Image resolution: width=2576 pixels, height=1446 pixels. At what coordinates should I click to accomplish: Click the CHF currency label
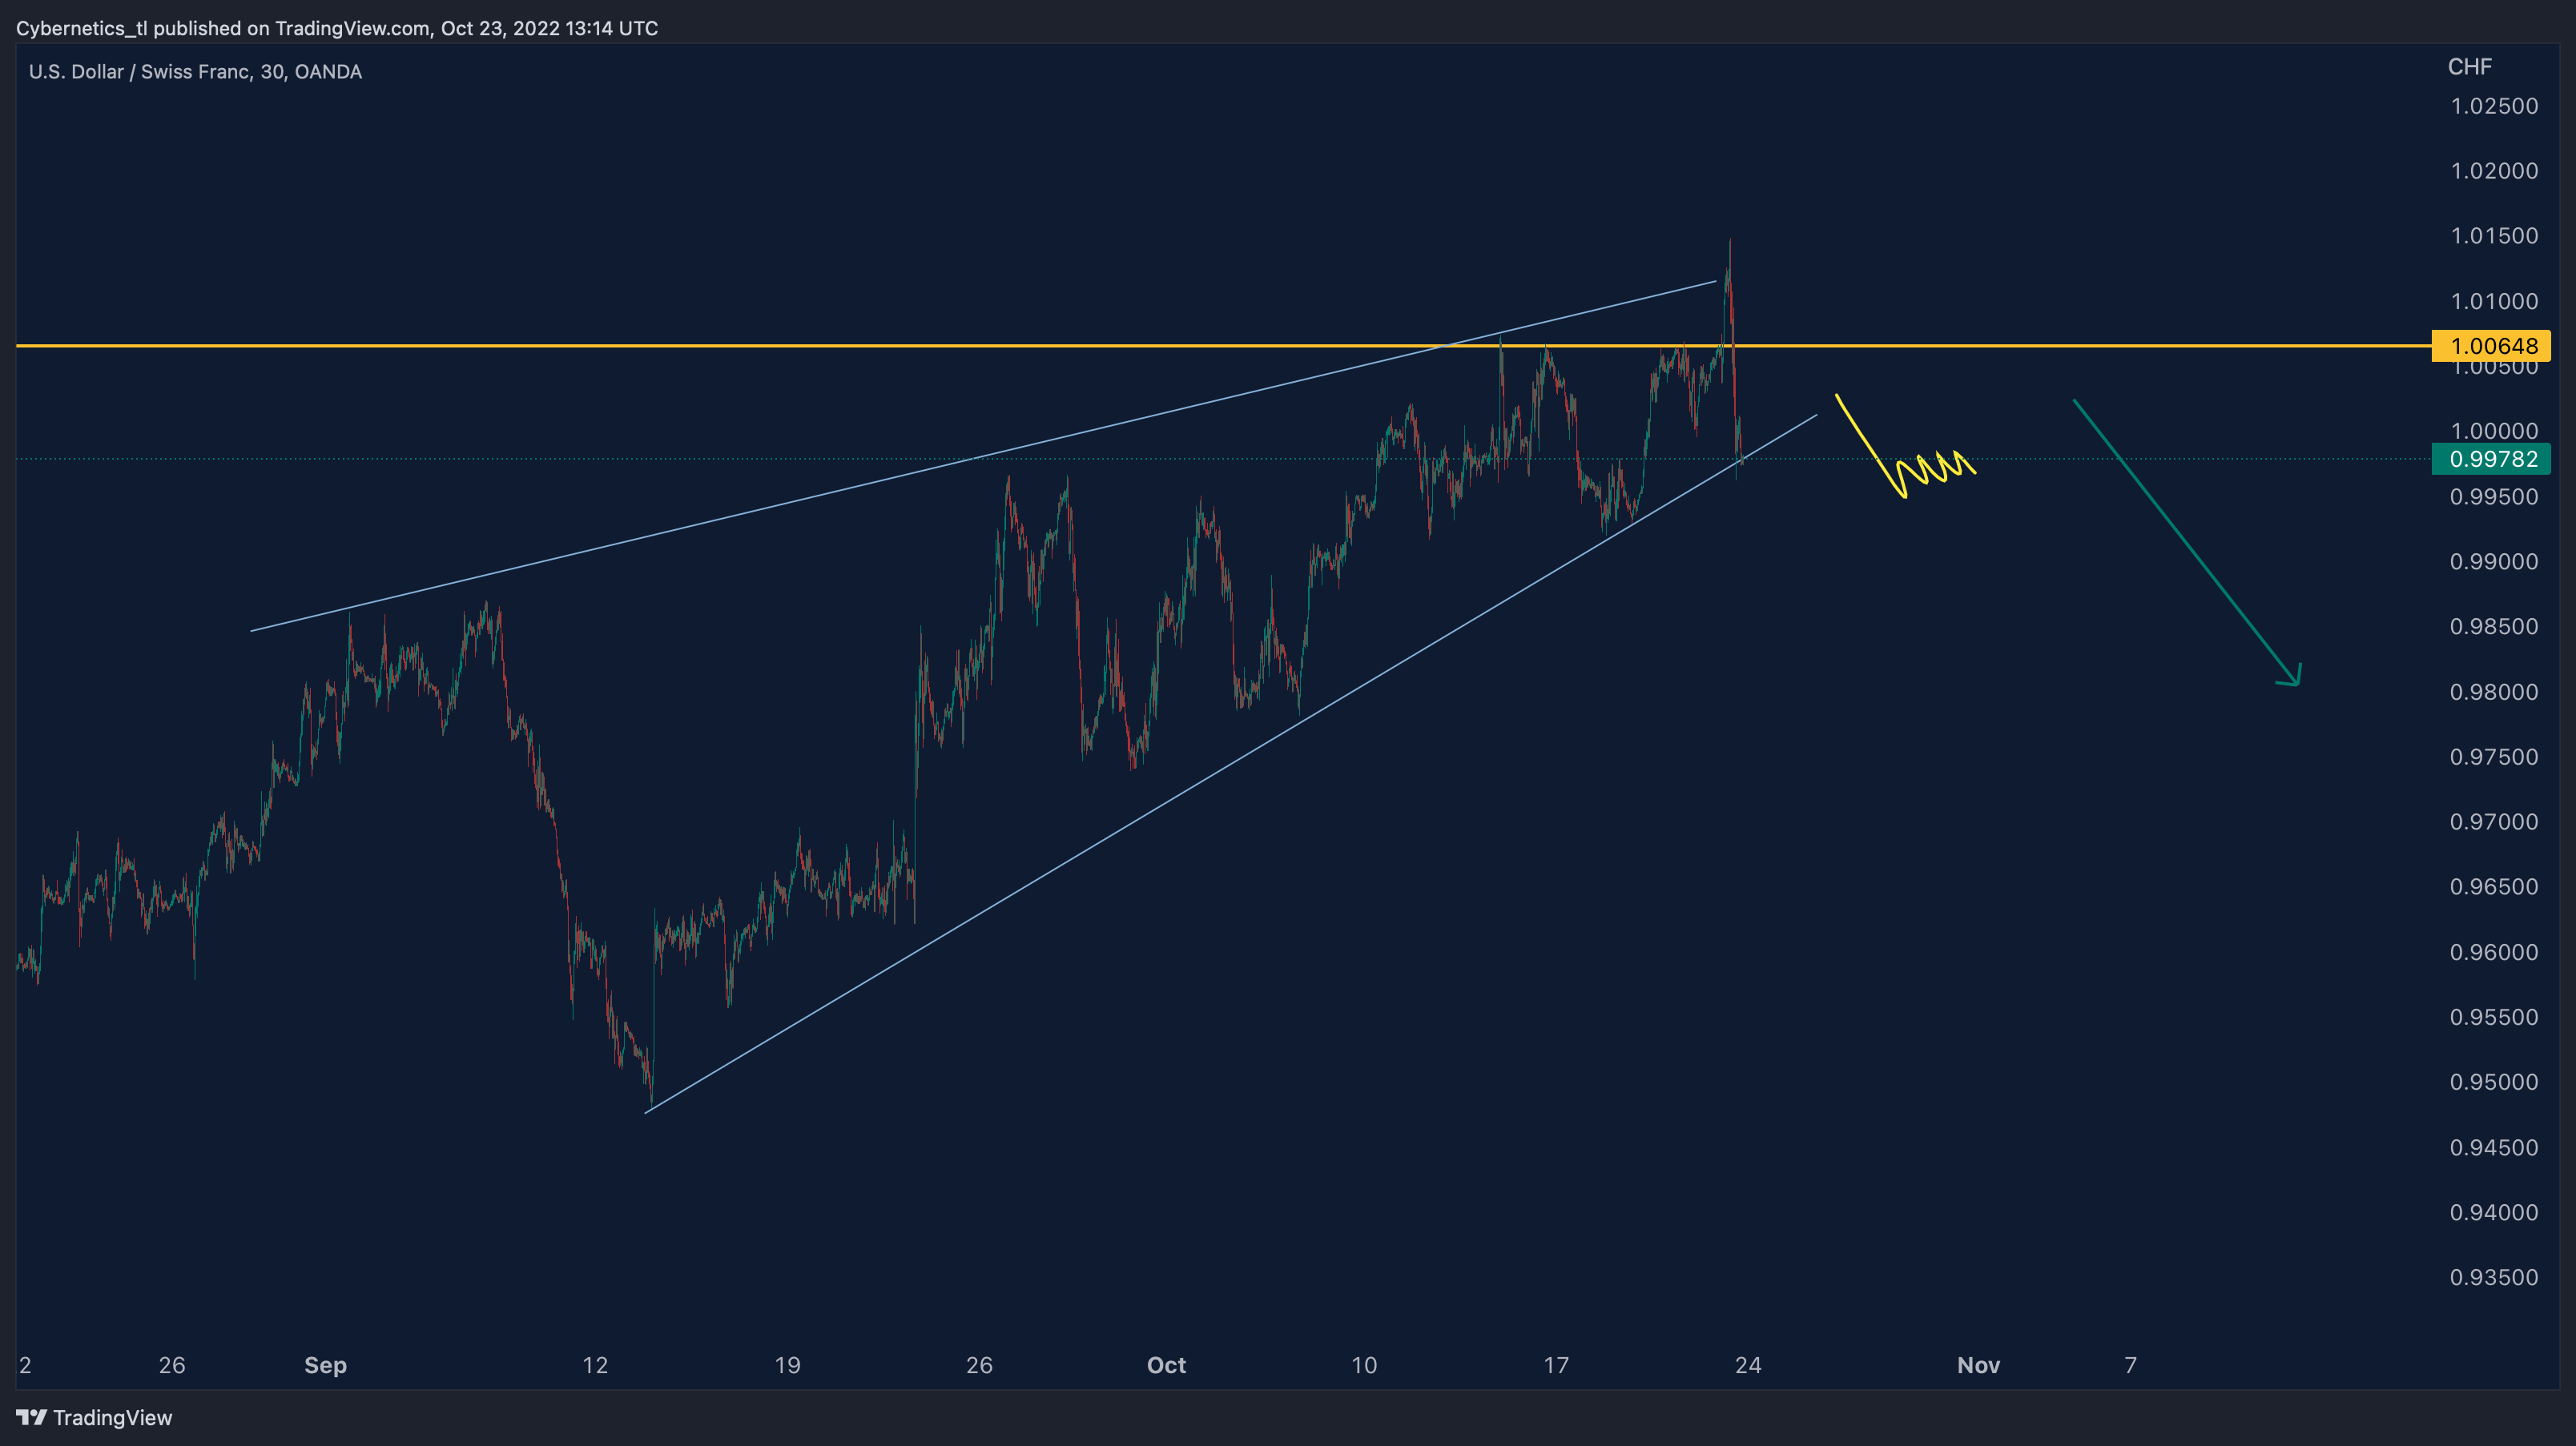2469,67
